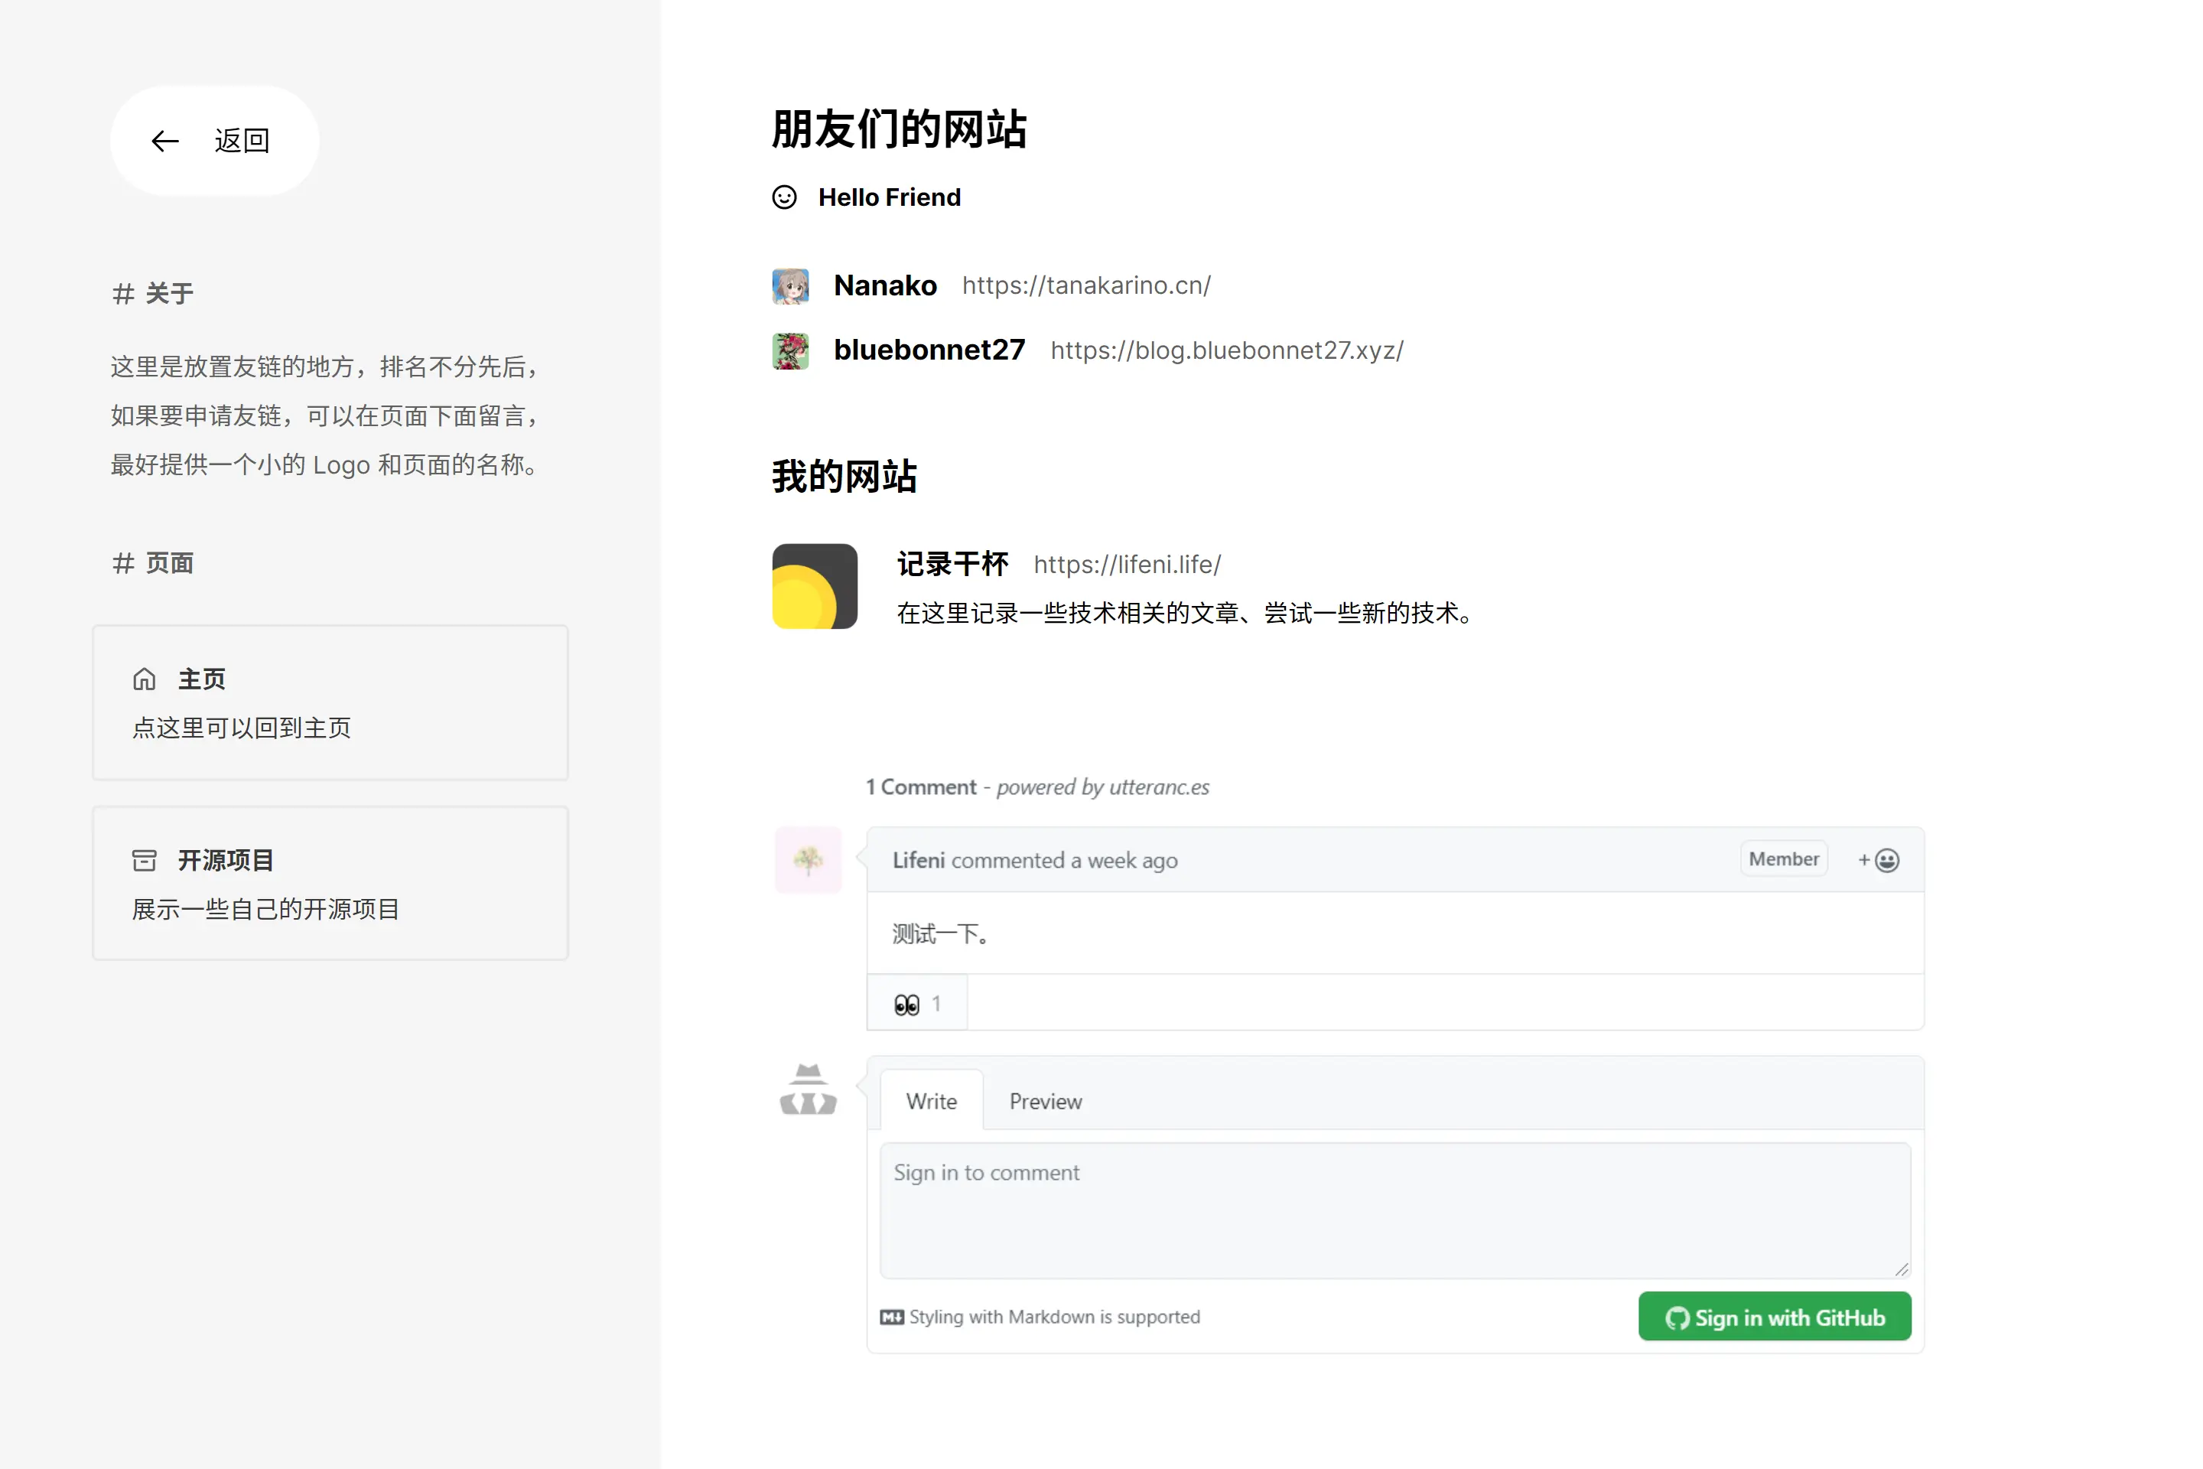Toggle the eyes reaction on Lifeni's comment
2203x1469 pixels.
(917, 1002)
